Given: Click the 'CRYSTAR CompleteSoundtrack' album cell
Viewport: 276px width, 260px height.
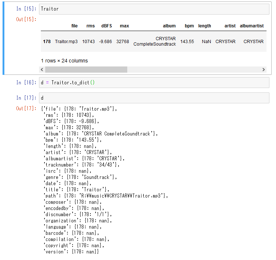Looking at the screenshot, I should [x=155, y=41].
